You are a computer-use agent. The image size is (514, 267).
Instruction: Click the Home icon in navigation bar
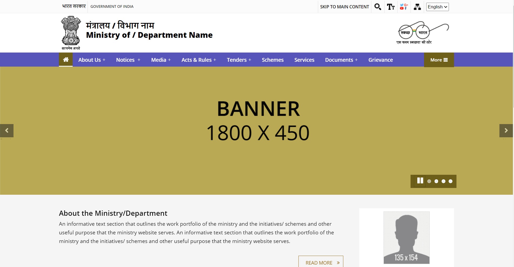(66, 60)
